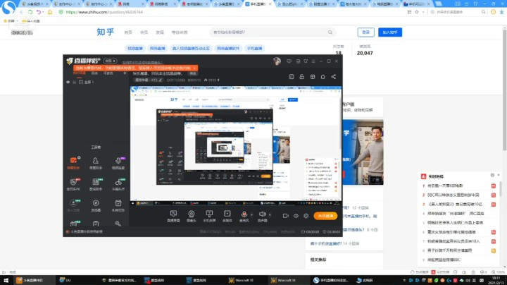Open the magnifier search tool in the last toolbox row
This screenshot has width=507, height=285.
(x=118, y=224)
